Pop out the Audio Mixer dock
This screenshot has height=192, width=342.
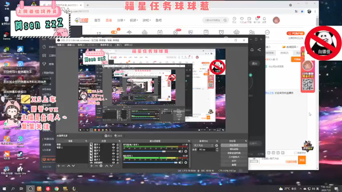click(189, 141)
